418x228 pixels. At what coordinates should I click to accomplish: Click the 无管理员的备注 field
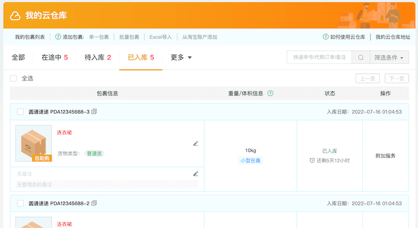point(107,184)
